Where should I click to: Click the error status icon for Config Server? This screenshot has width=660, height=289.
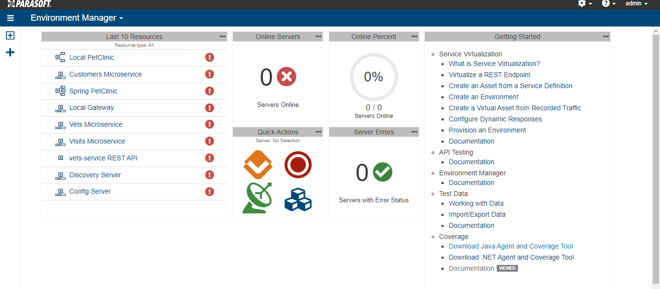(210, 191)
